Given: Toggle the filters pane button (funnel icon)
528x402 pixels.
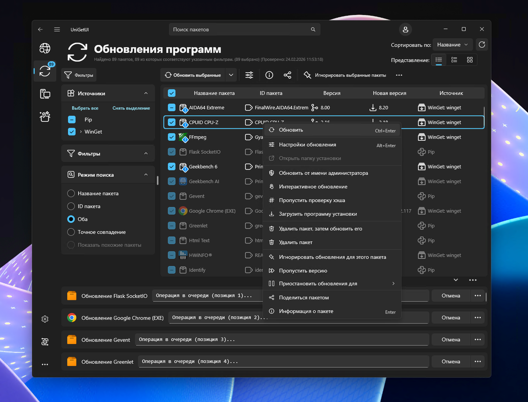Looking at the screenshot, I should click(x=79, y=75).
